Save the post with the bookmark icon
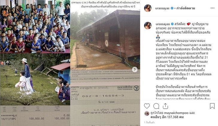This screenshot has width=218, height=126. coord(212,106)
